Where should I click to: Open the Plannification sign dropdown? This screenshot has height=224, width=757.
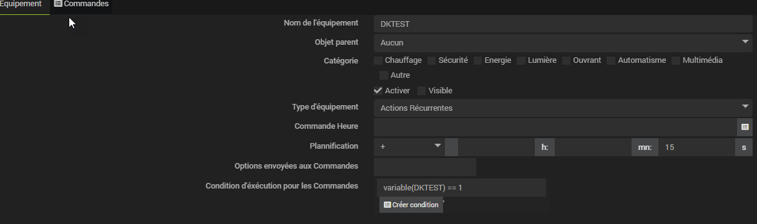[x=409, y=147]
